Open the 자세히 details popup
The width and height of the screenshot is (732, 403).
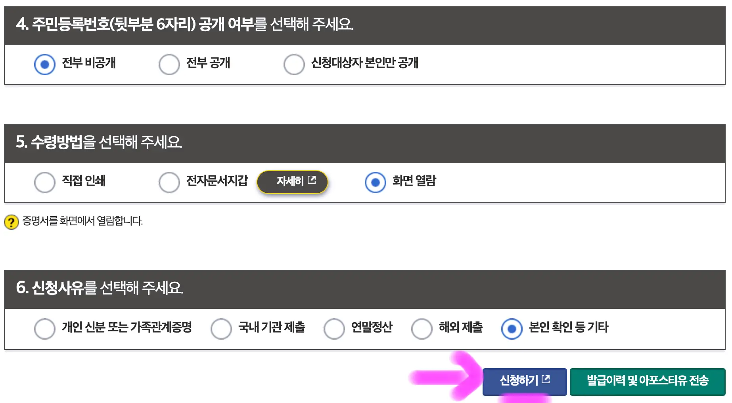pyautogui.click(x=292, y=182)
